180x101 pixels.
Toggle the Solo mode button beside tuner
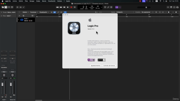pos(111,7)
